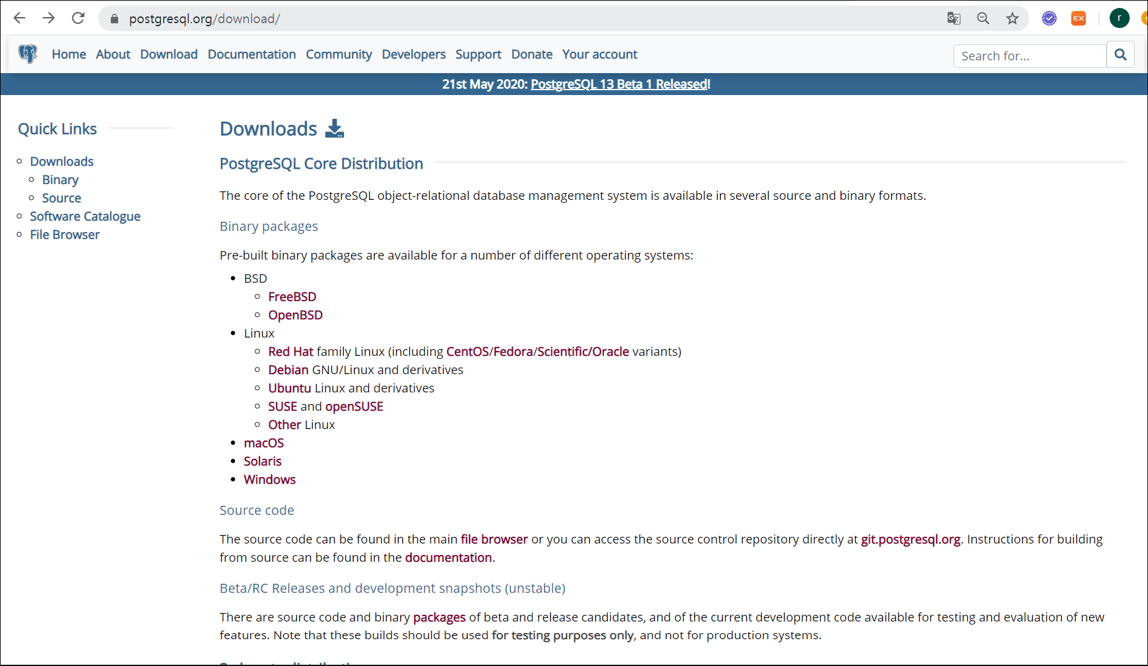This screenshot has width=1148, height=666.
Task: Open the FreeBSD download link
Action: 292,297
